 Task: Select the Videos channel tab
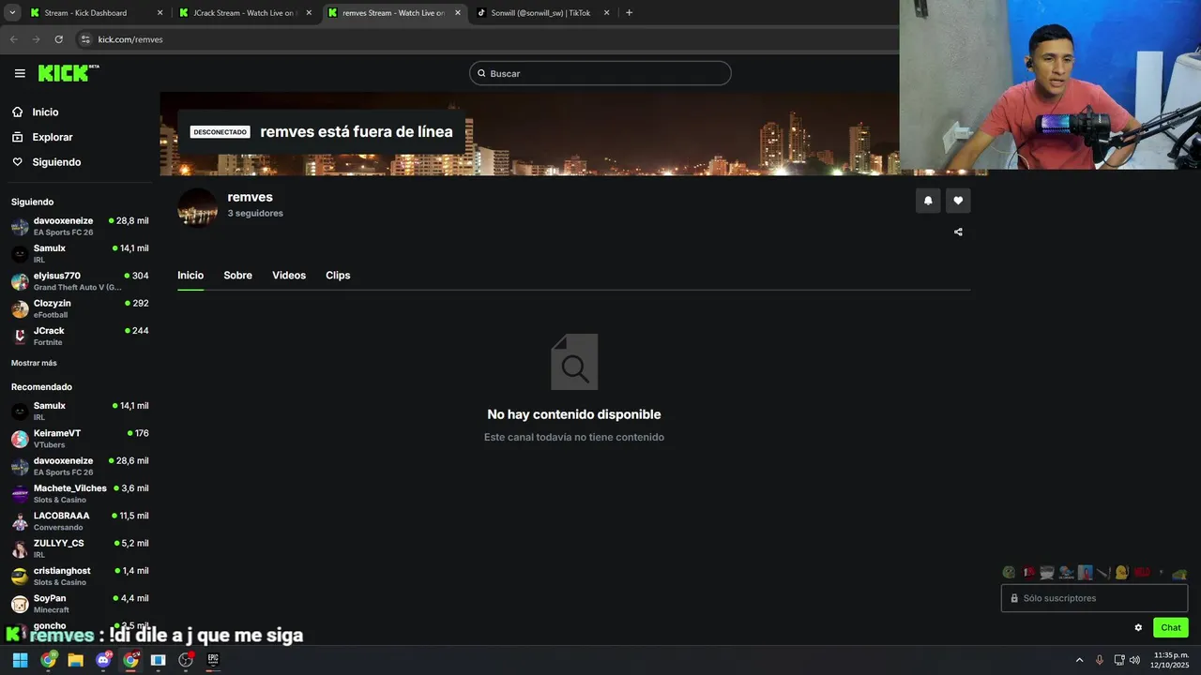[x=289, y=276]
